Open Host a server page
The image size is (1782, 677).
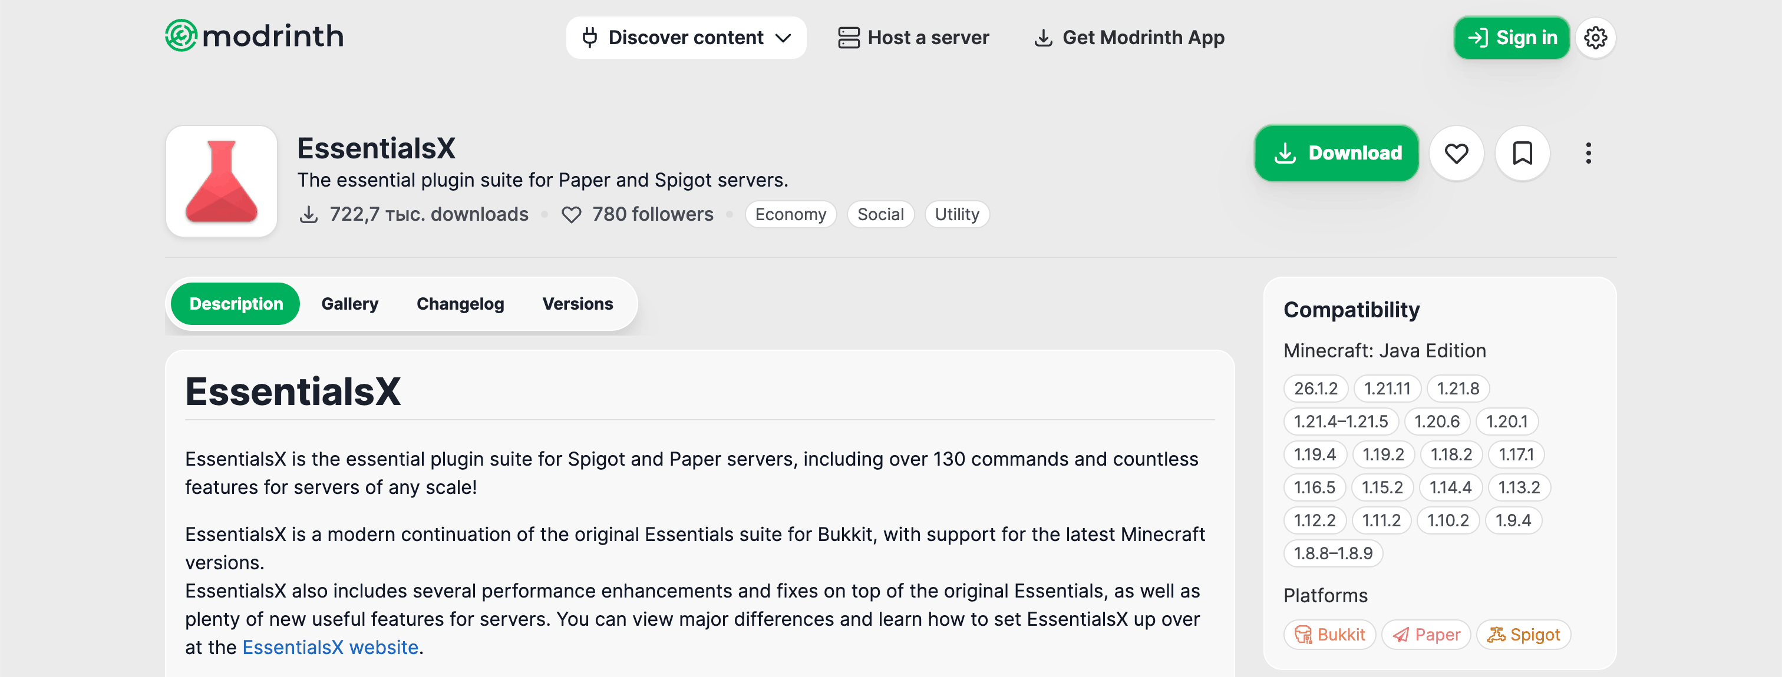(x=913, y=37)
